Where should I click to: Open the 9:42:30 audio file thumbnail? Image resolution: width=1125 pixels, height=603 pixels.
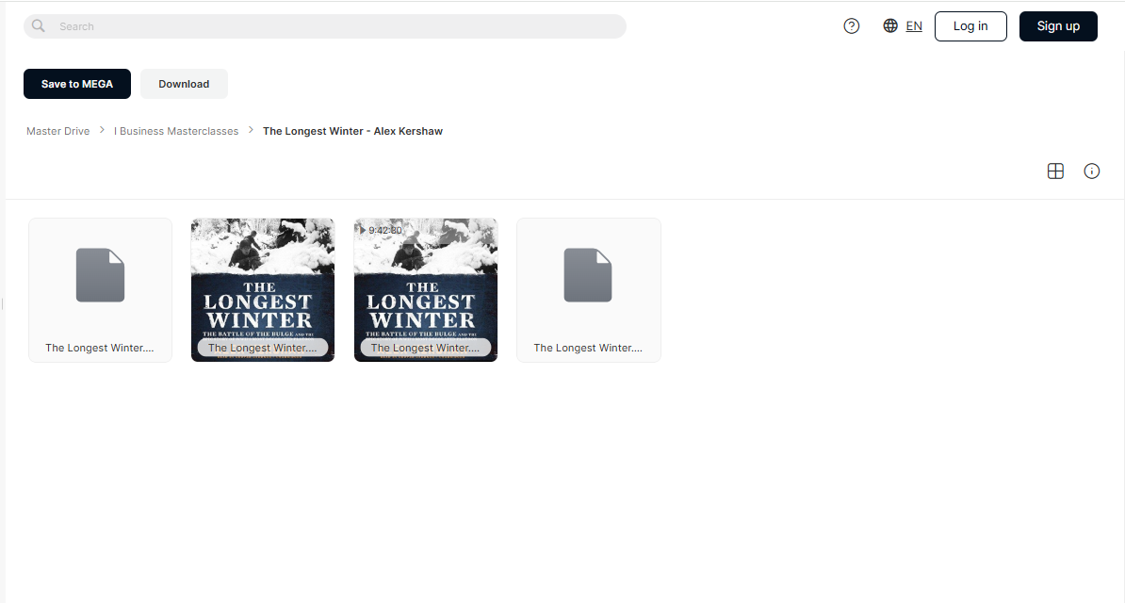coord(426,290)
